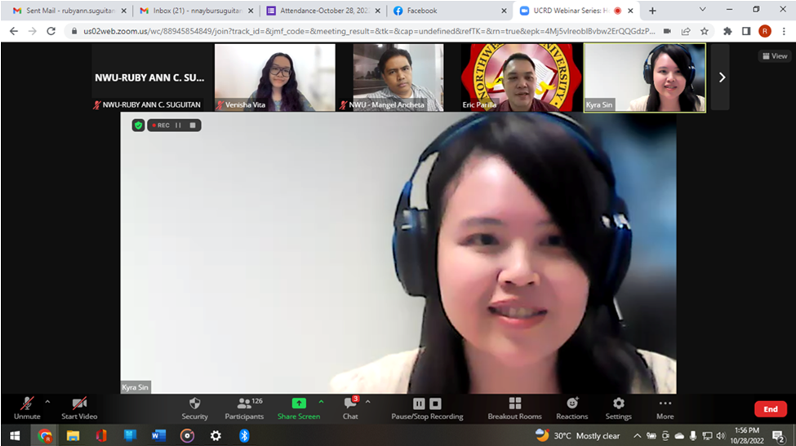Open the Security options
796x446 pixels.
194,405
